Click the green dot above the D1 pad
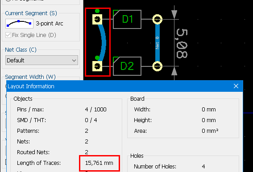The height and width of the screenshot is (172, 253). 97,11
